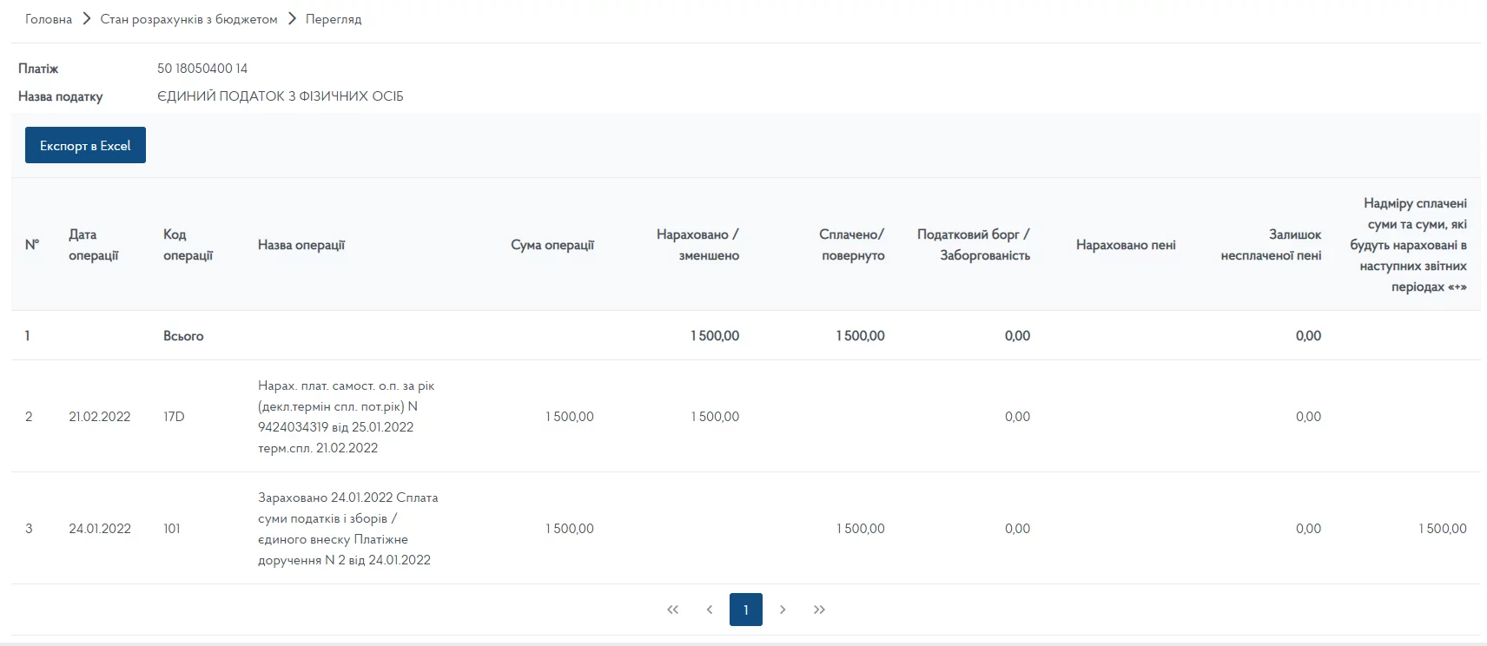Click Перегляд breadcrumb item
1487x646 pixels.
point(334,19)
